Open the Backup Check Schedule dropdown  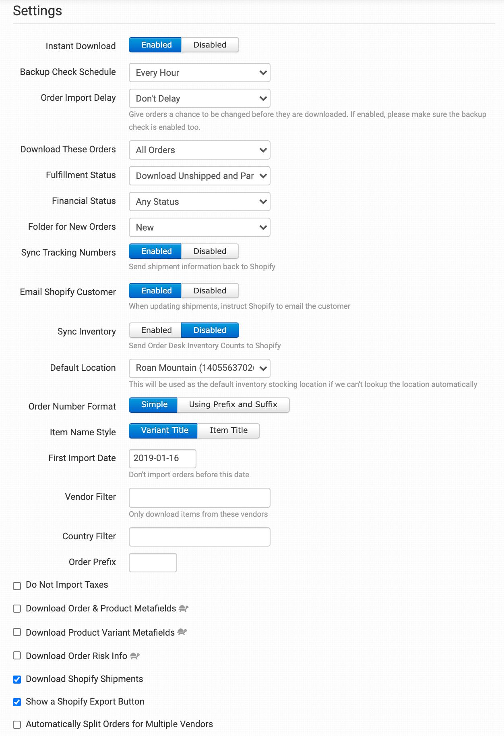(x=200, y=73)
